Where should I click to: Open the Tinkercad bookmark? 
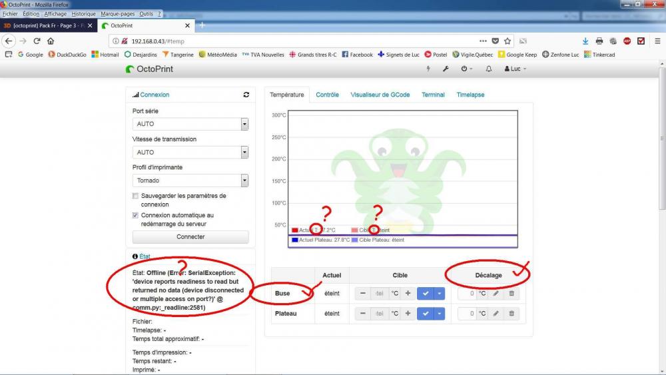coord(599,55)
